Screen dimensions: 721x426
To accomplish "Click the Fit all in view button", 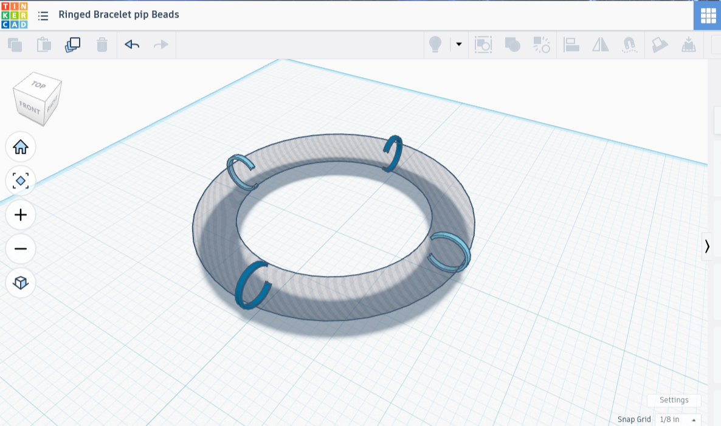I will click(21, 181).
